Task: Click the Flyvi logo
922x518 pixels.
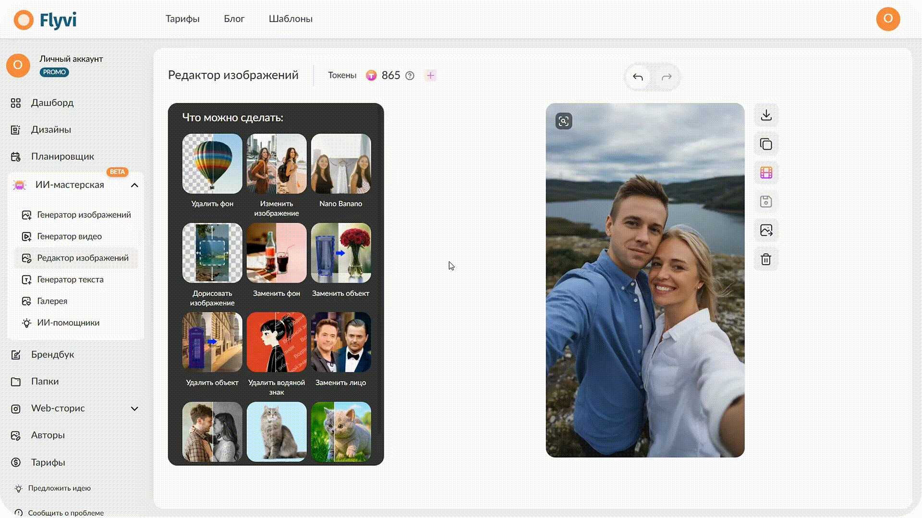Action: [45, 20]
